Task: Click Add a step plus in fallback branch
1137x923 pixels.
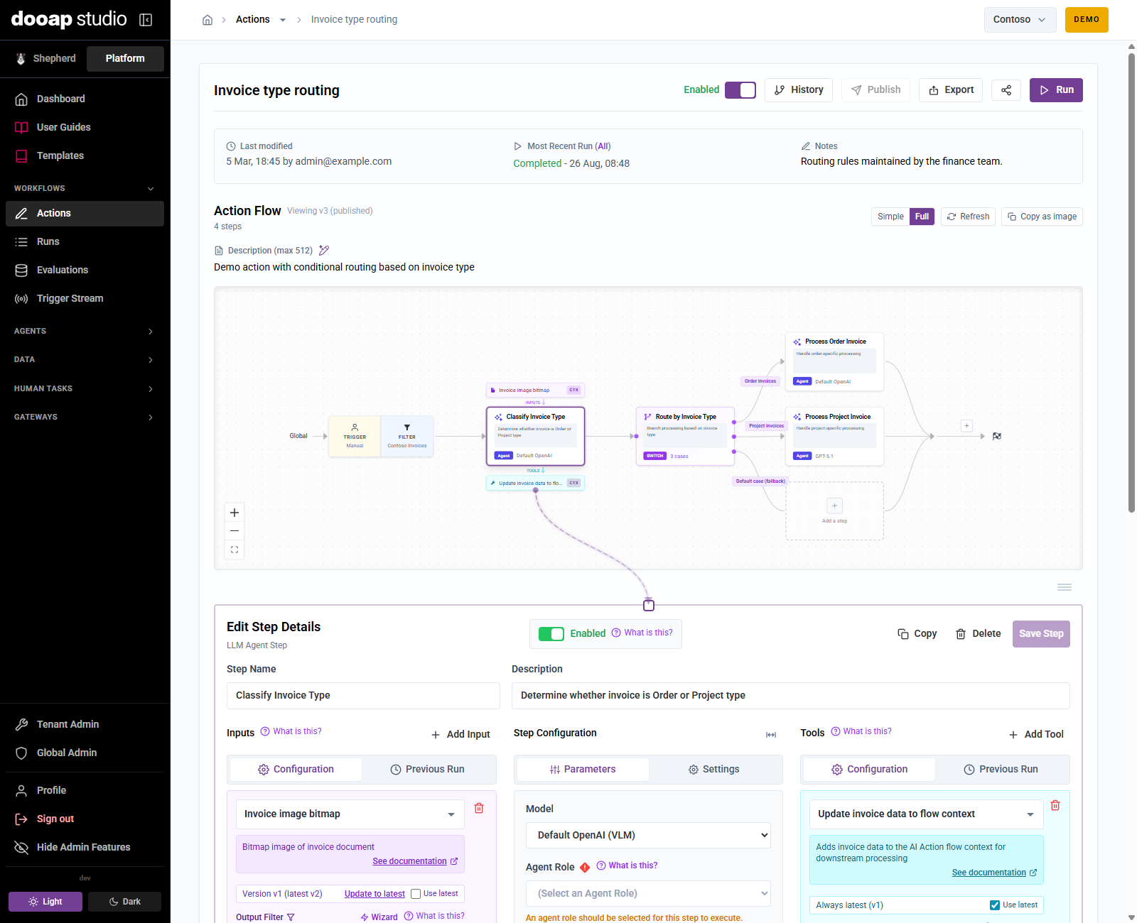Action: pos(835,506)
